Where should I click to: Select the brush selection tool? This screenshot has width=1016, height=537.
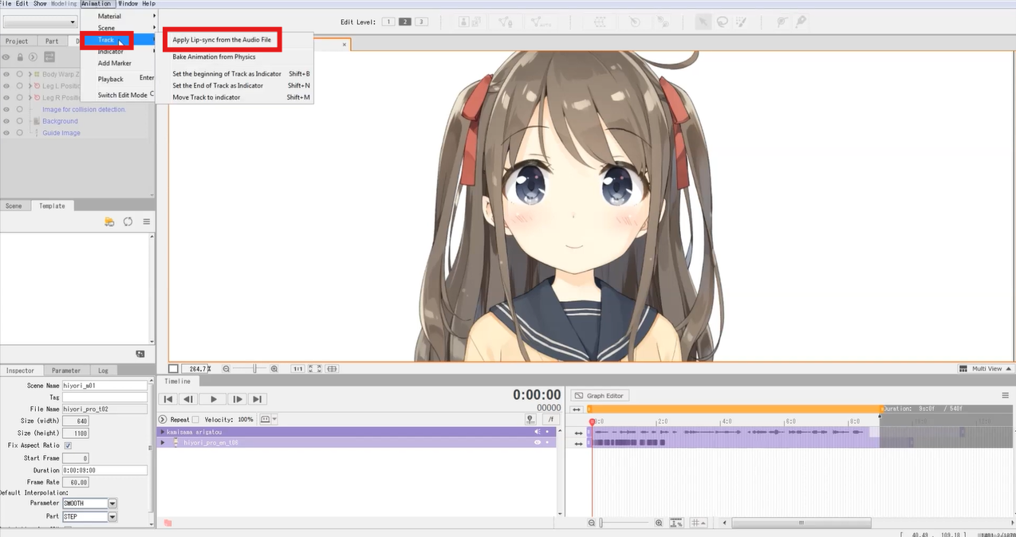(741, 22)
